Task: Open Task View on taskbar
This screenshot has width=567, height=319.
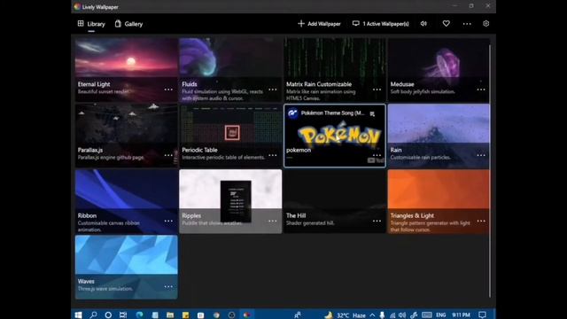Action: click(123, 315)
